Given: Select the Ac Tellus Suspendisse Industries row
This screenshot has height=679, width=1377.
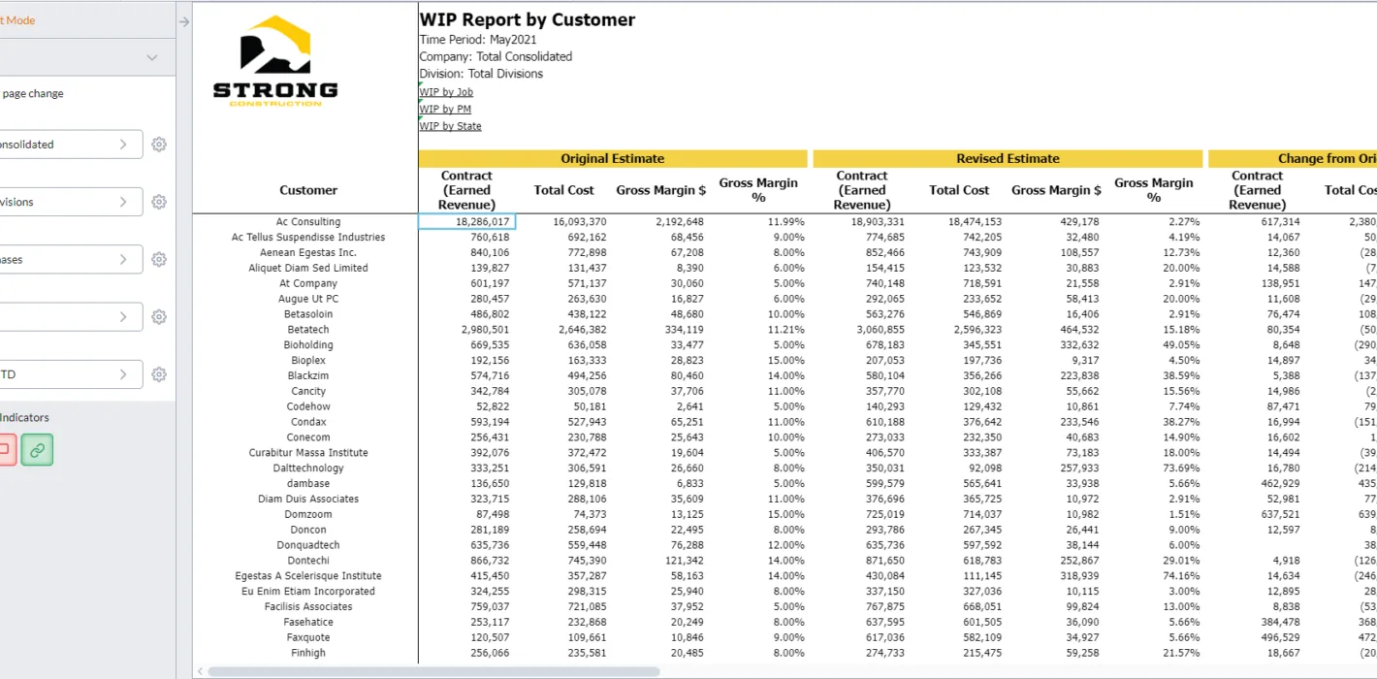Looking at the screenshot, I should [308, 238].
